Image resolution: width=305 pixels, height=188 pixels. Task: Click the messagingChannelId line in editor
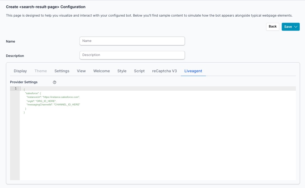click(x=53, y=105)
